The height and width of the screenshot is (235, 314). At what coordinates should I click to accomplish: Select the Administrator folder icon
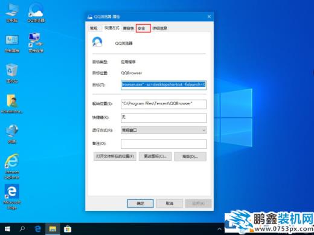click(12, 103)
